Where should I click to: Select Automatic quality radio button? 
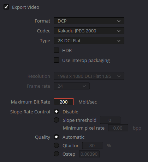click(56, 137)
